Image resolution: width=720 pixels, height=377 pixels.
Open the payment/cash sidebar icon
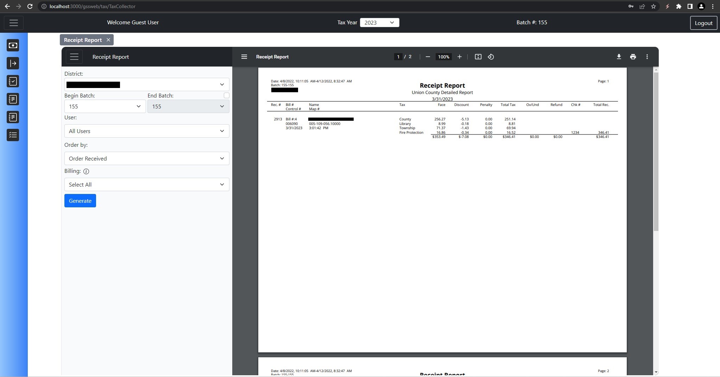13,45
